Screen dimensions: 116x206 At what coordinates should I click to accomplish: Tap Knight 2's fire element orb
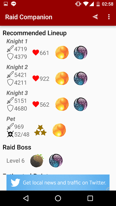click(62, 78)
